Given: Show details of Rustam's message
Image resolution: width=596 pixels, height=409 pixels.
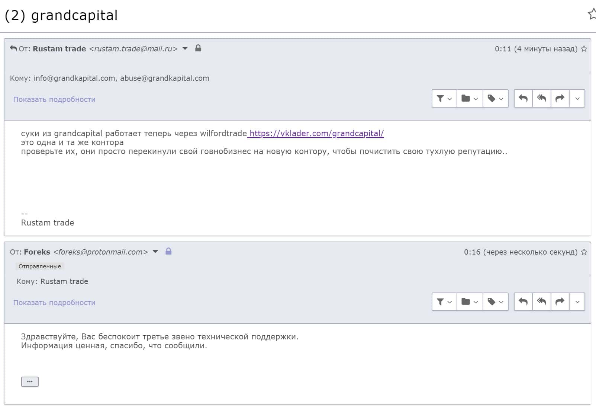Looking at the screenshot, I should click(x=54, y=99).
